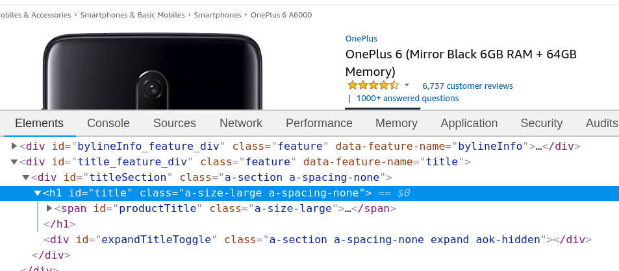
Task: Collapse the title_feature_div node
Action: coord(15,161)
